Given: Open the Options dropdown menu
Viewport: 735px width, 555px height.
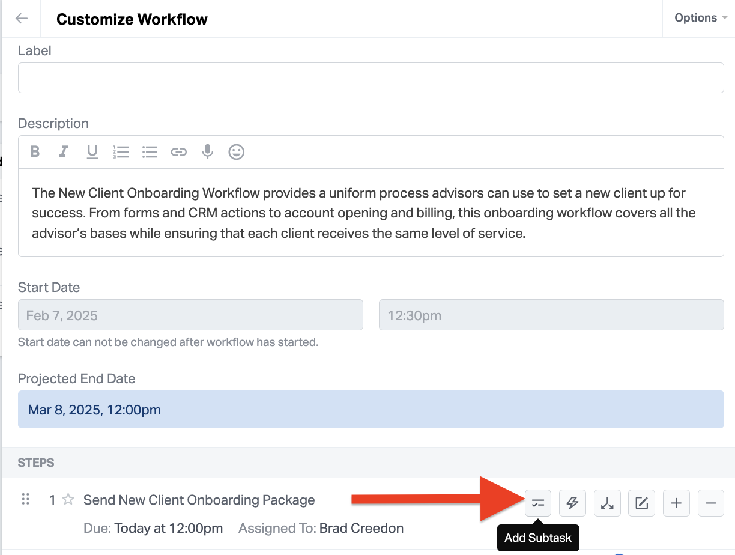Looking at the screenshot, I should point(700,18).
